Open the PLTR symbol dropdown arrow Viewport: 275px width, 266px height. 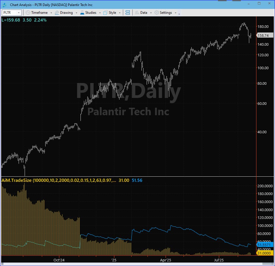(19, 13)
